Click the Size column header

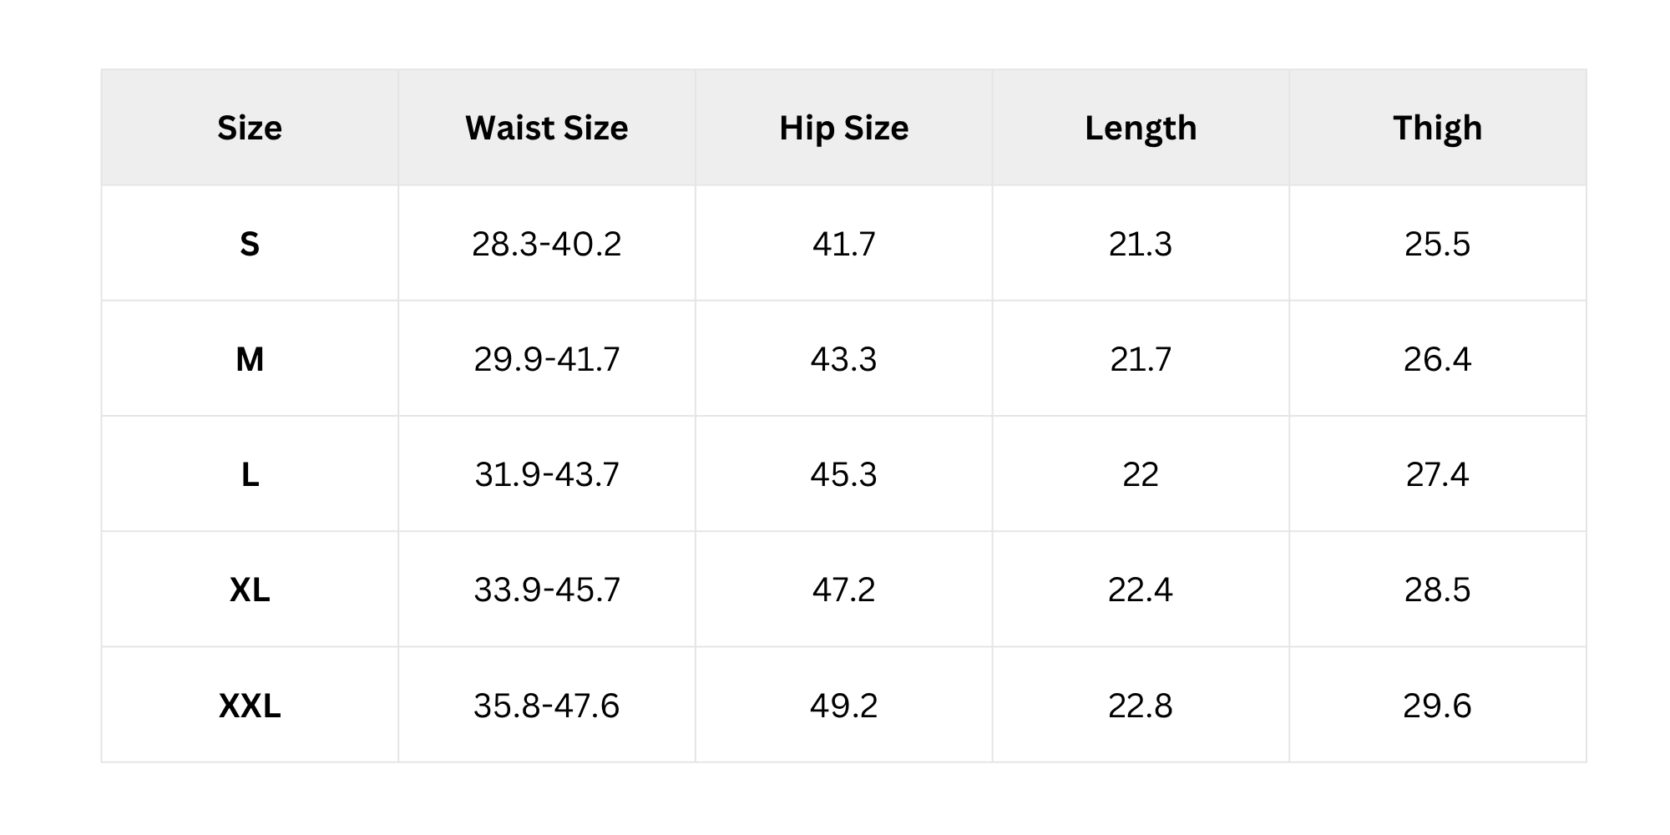click(x=250, y=128)
